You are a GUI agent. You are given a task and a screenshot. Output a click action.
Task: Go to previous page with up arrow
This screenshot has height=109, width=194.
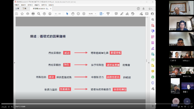pos(44,14)
